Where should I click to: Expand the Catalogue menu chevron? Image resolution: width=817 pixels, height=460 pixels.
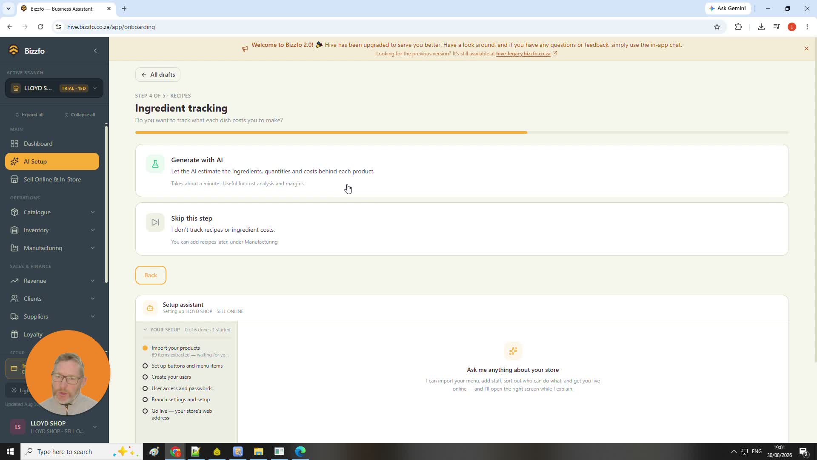[93, 212]
